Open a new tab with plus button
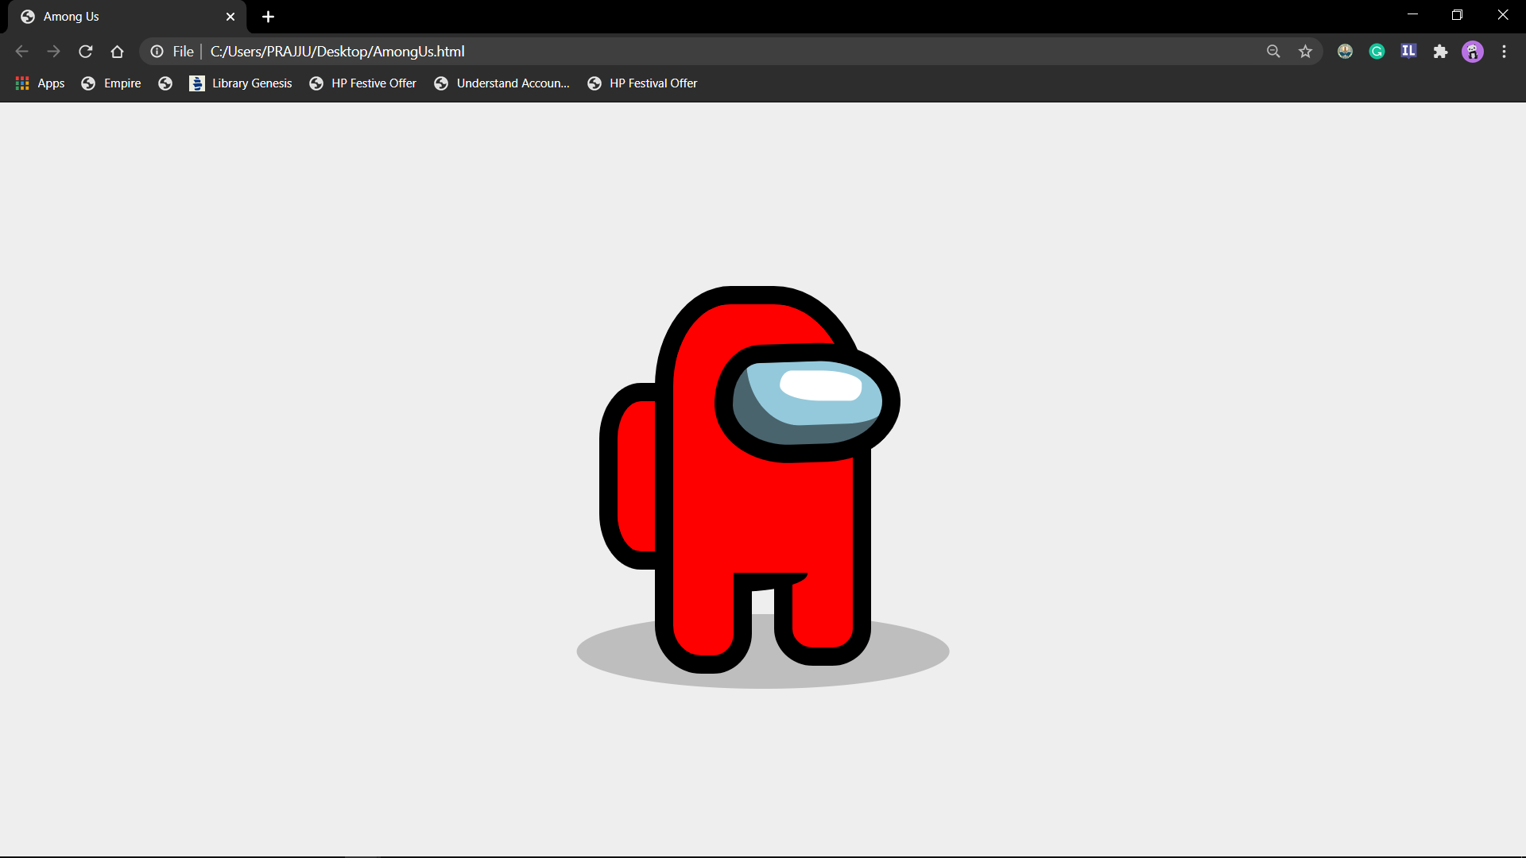 (268, 17)
